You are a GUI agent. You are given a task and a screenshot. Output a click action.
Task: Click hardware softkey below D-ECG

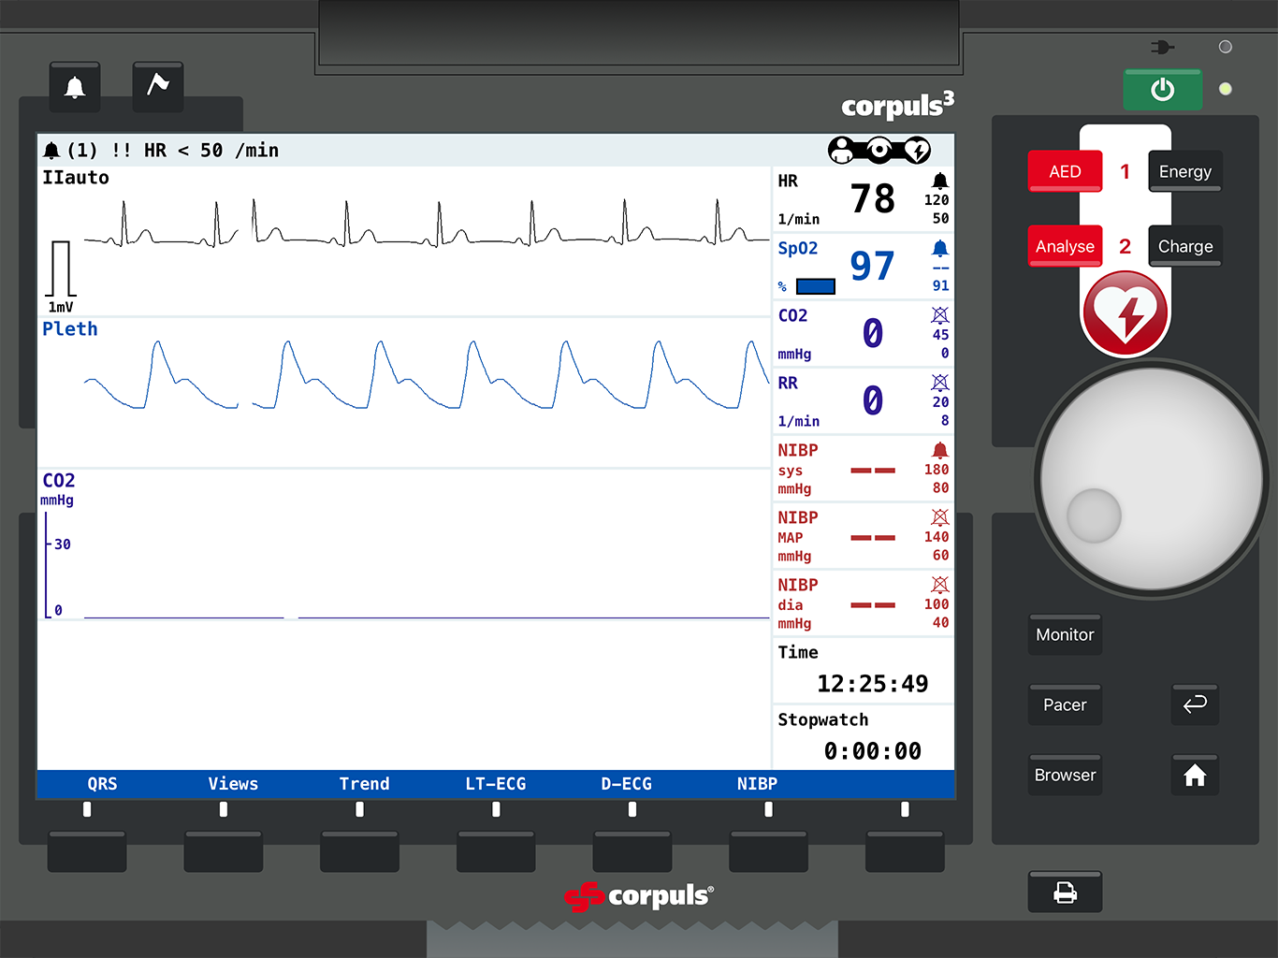pyautogui.click(x=632, y=851)
